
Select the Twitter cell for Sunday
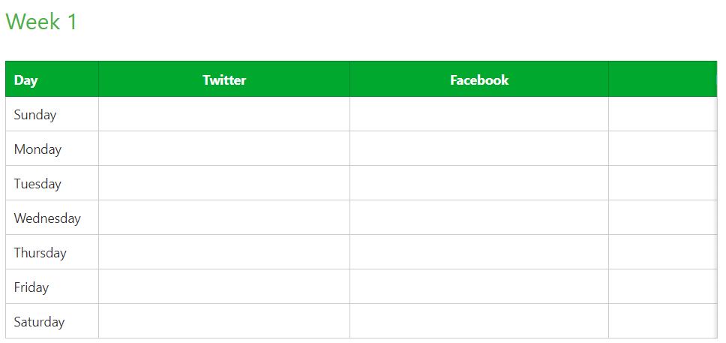point(224,114)
